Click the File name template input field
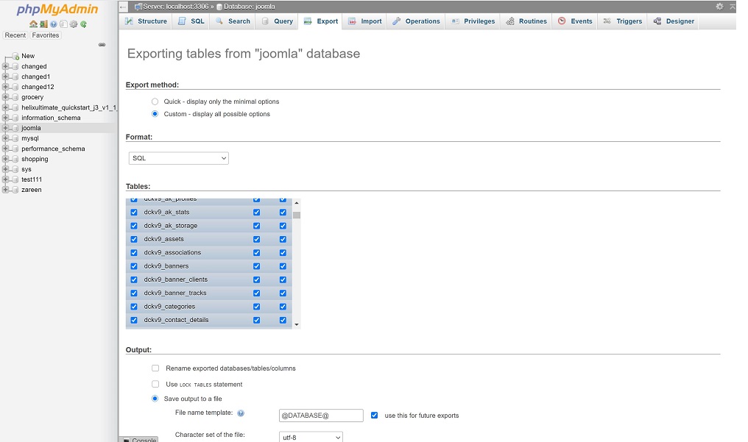Screen dimensions: 748x442 click(x=321, y=416)
